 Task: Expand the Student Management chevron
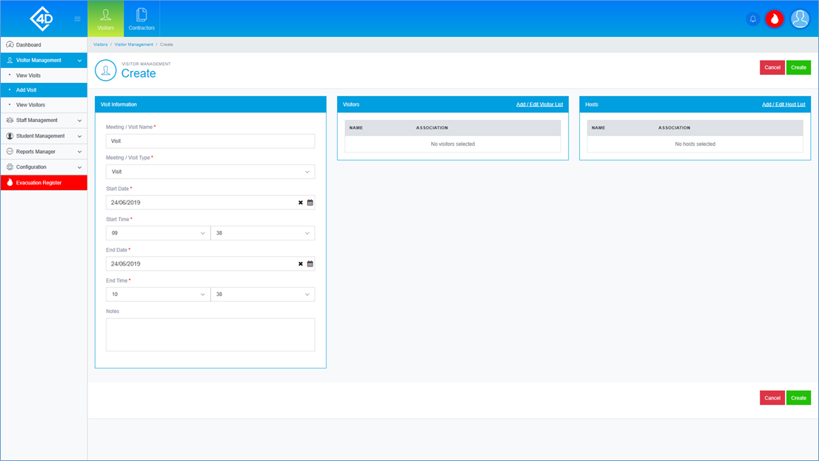tap(79, 136)
